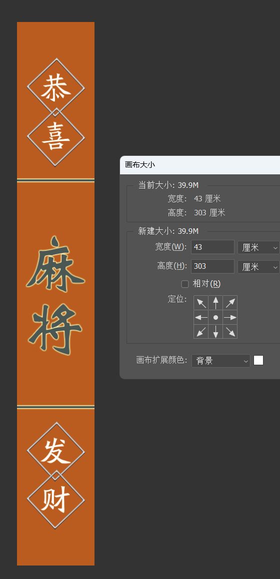This screenshot has width=280, height=579.
Task: Select the center anchor dot
Action: click(x=215, y=317)
